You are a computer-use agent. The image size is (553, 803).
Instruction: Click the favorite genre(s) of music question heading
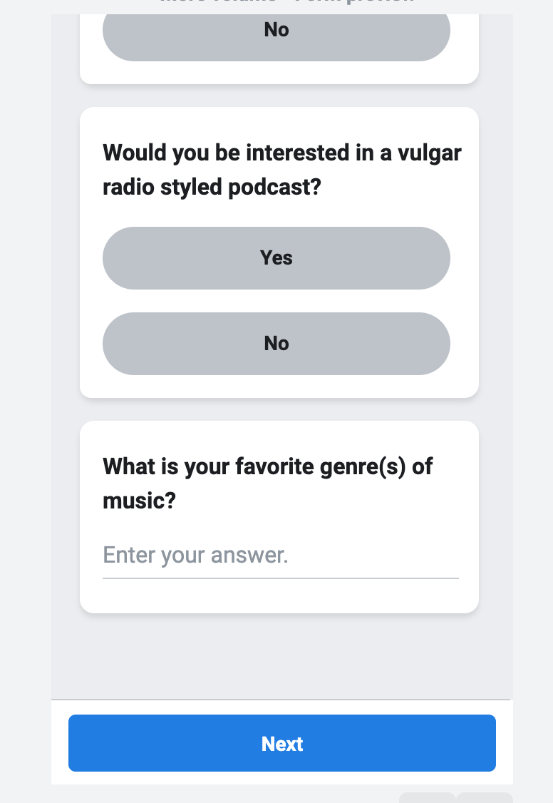(267, 484)
